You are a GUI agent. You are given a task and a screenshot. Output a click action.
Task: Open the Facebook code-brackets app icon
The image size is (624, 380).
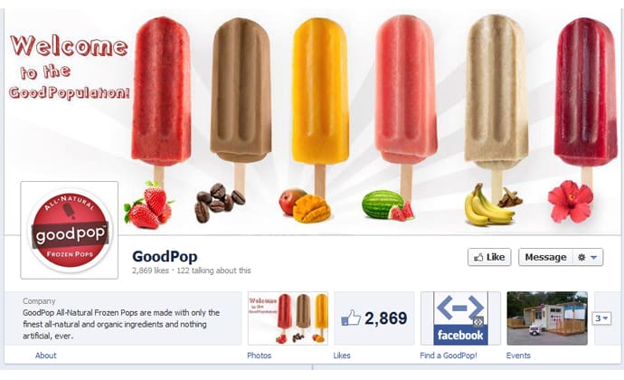pos(460,318)
